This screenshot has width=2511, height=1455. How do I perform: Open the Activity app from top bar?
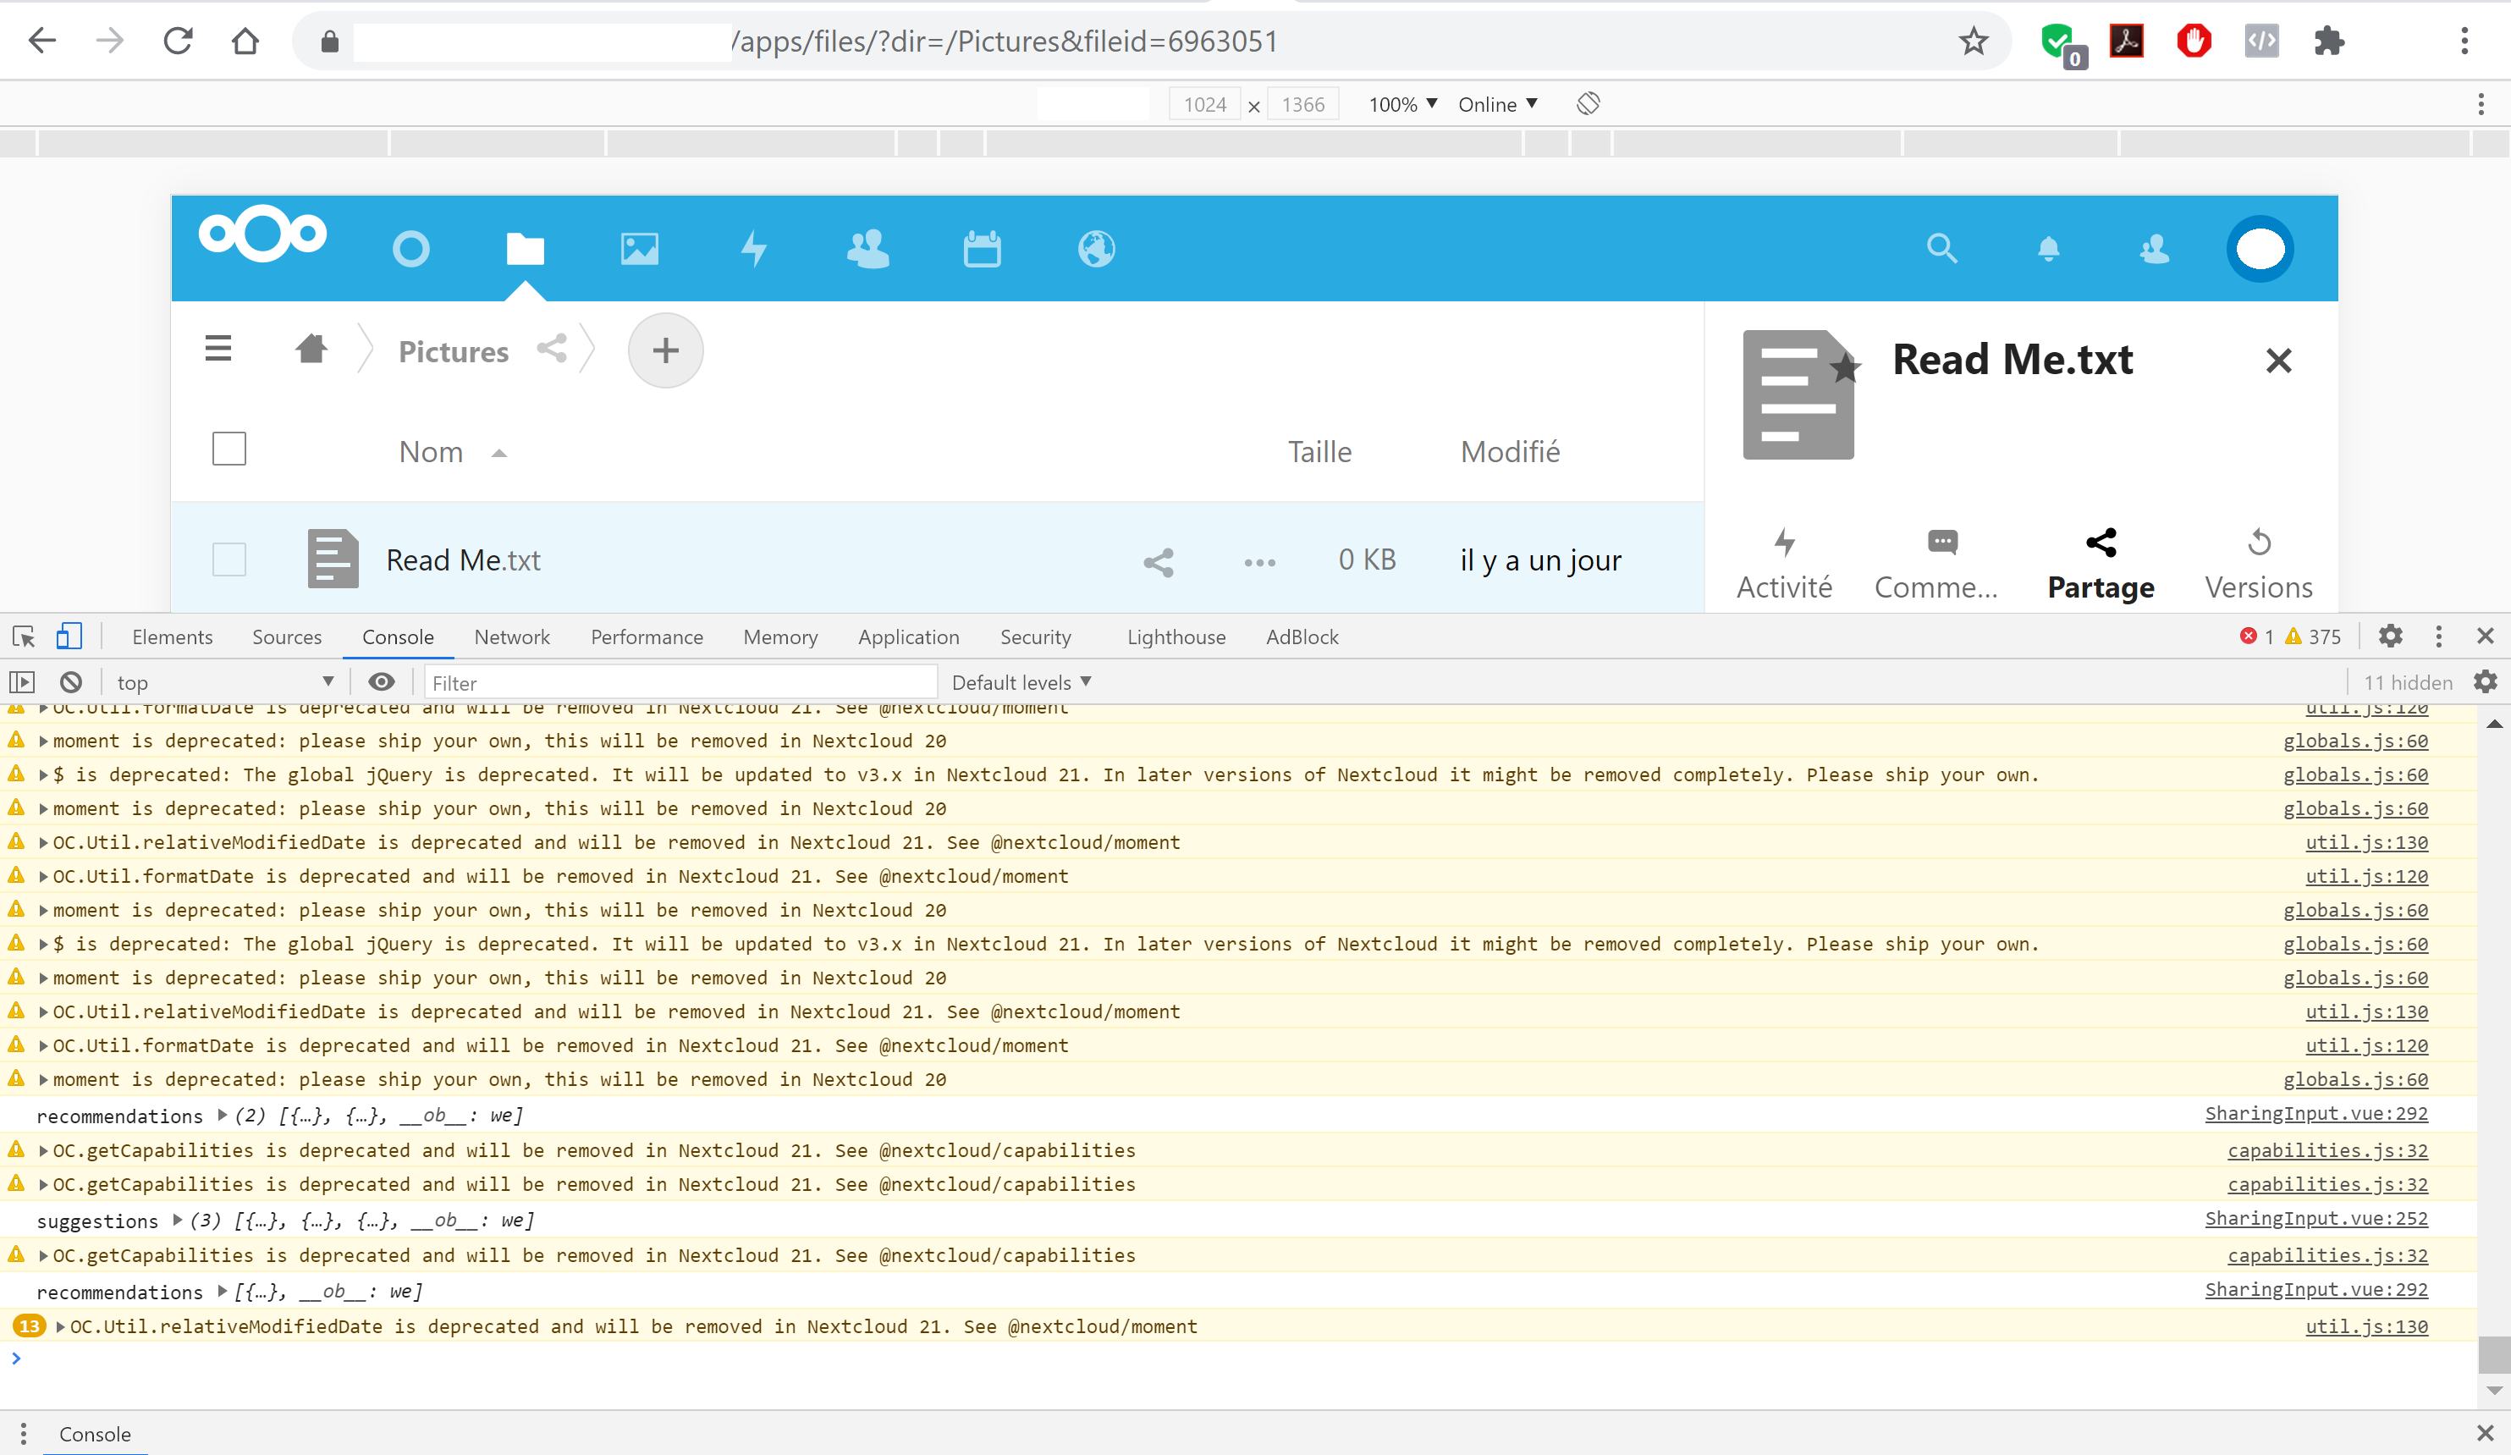click(754, 249)
